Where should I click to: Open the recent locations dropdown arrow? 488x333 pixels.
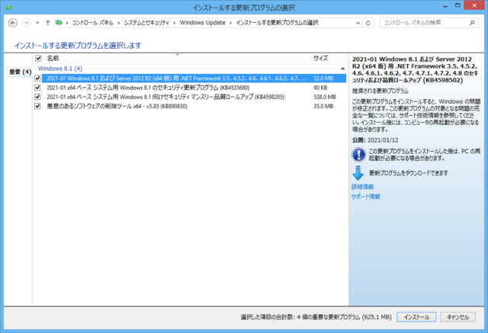(37, 23)
